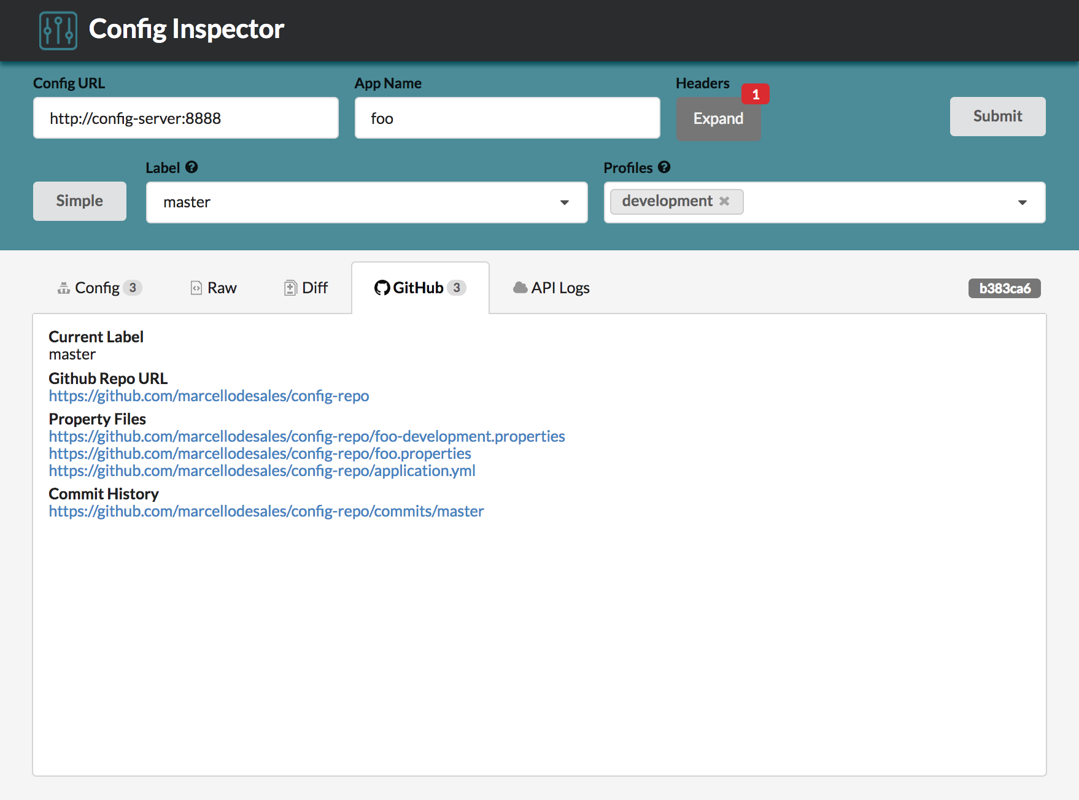Open the Label help question mark
This screenshot has height=800, width=1079.
(191, 166)
